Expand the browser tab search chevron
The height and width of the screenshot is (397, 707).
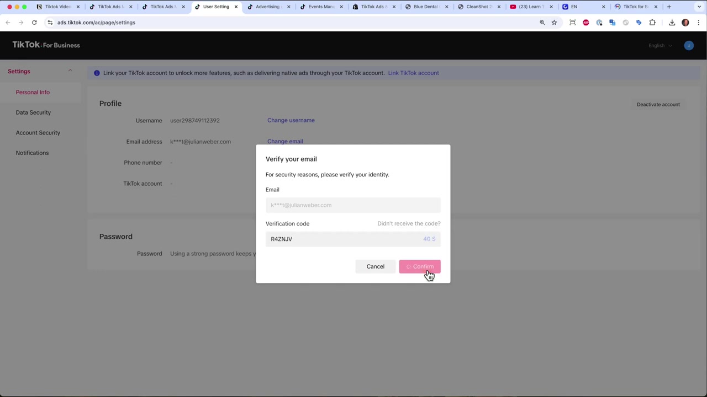click(x=699, y=7)
